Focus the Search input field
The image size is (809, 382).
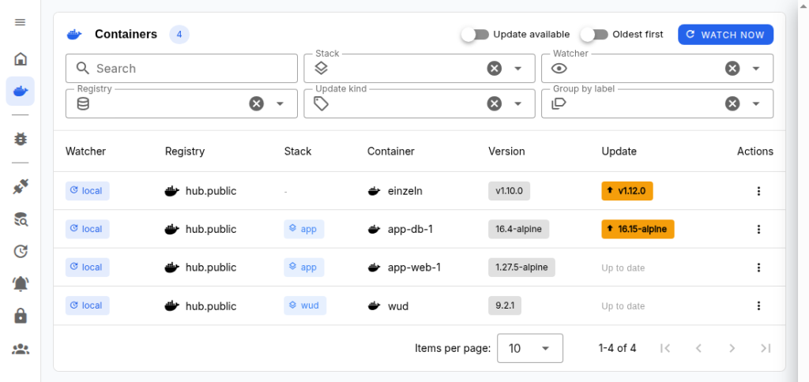click(x=182, y=69)
